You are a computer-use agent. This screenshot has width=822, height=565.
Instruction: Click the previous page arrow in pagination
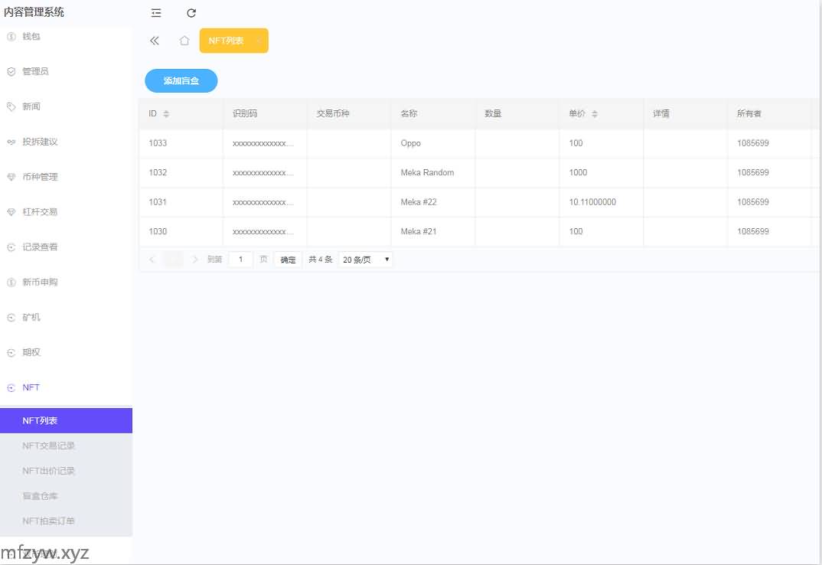(152, 260)
